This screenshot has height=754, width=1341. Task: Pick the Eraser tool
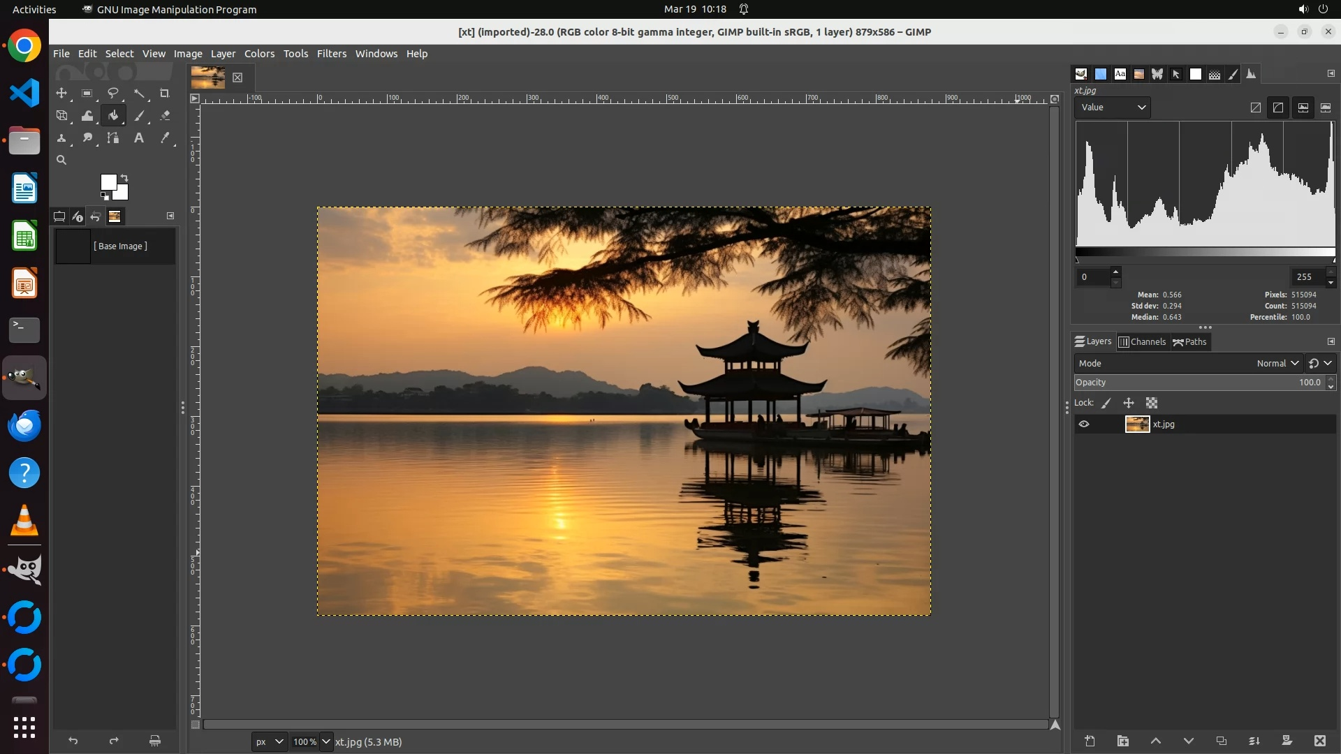click(x=165, y=116)
